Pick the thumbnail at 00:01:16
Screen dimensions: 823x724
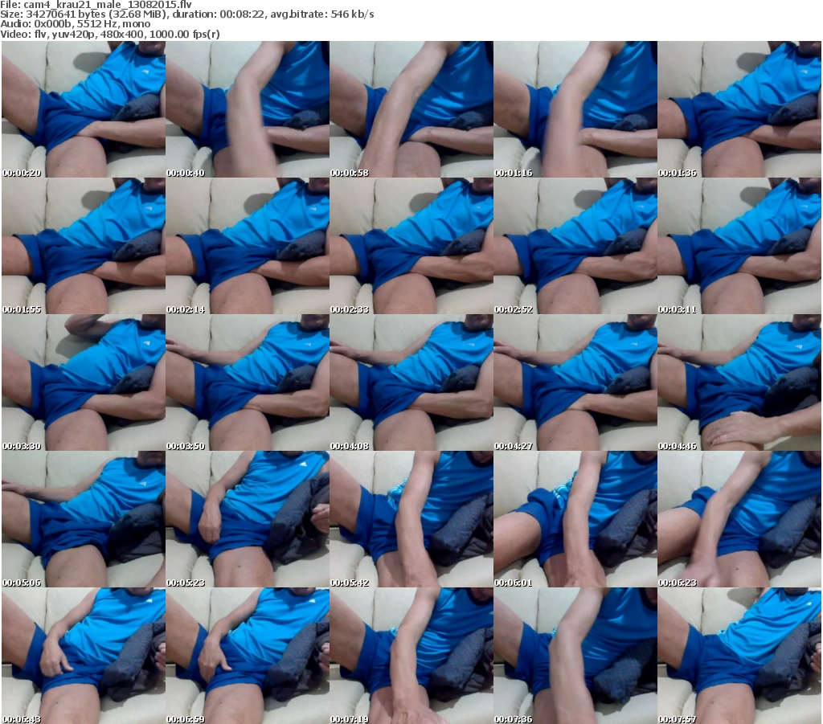coord(575,109)
